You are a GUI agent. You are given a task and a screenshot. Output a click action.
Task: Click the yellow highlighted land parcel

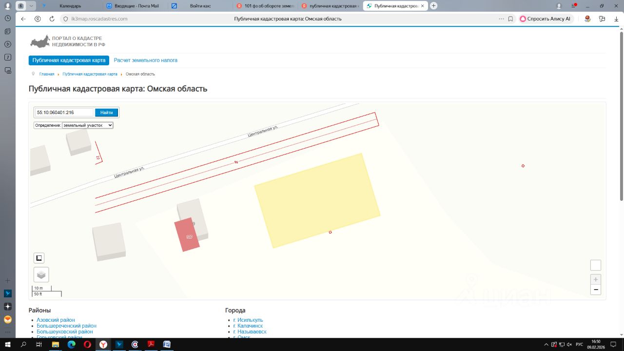click(x=317, y=200)
